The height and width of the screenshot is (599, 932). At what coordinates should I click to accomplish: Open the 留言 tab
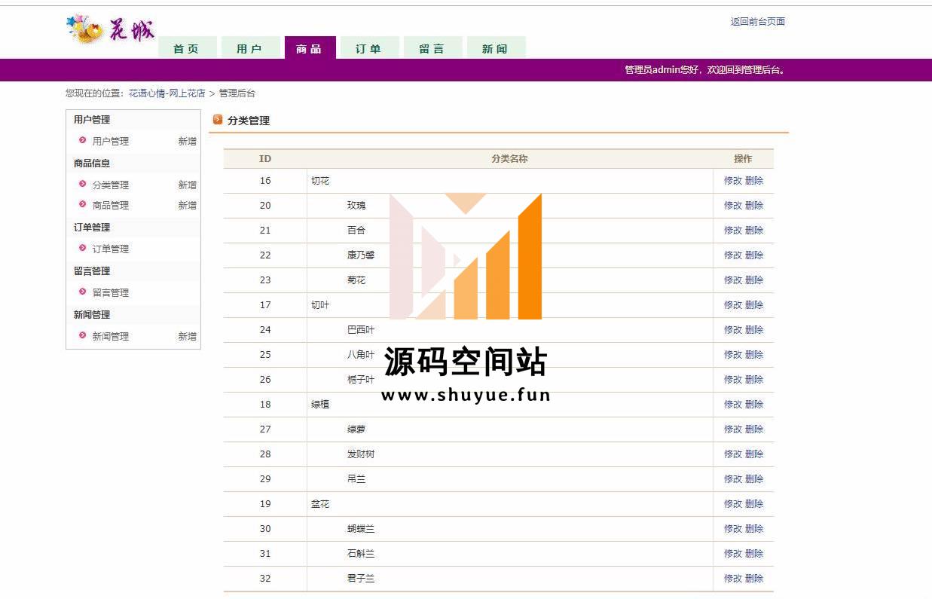432,47
